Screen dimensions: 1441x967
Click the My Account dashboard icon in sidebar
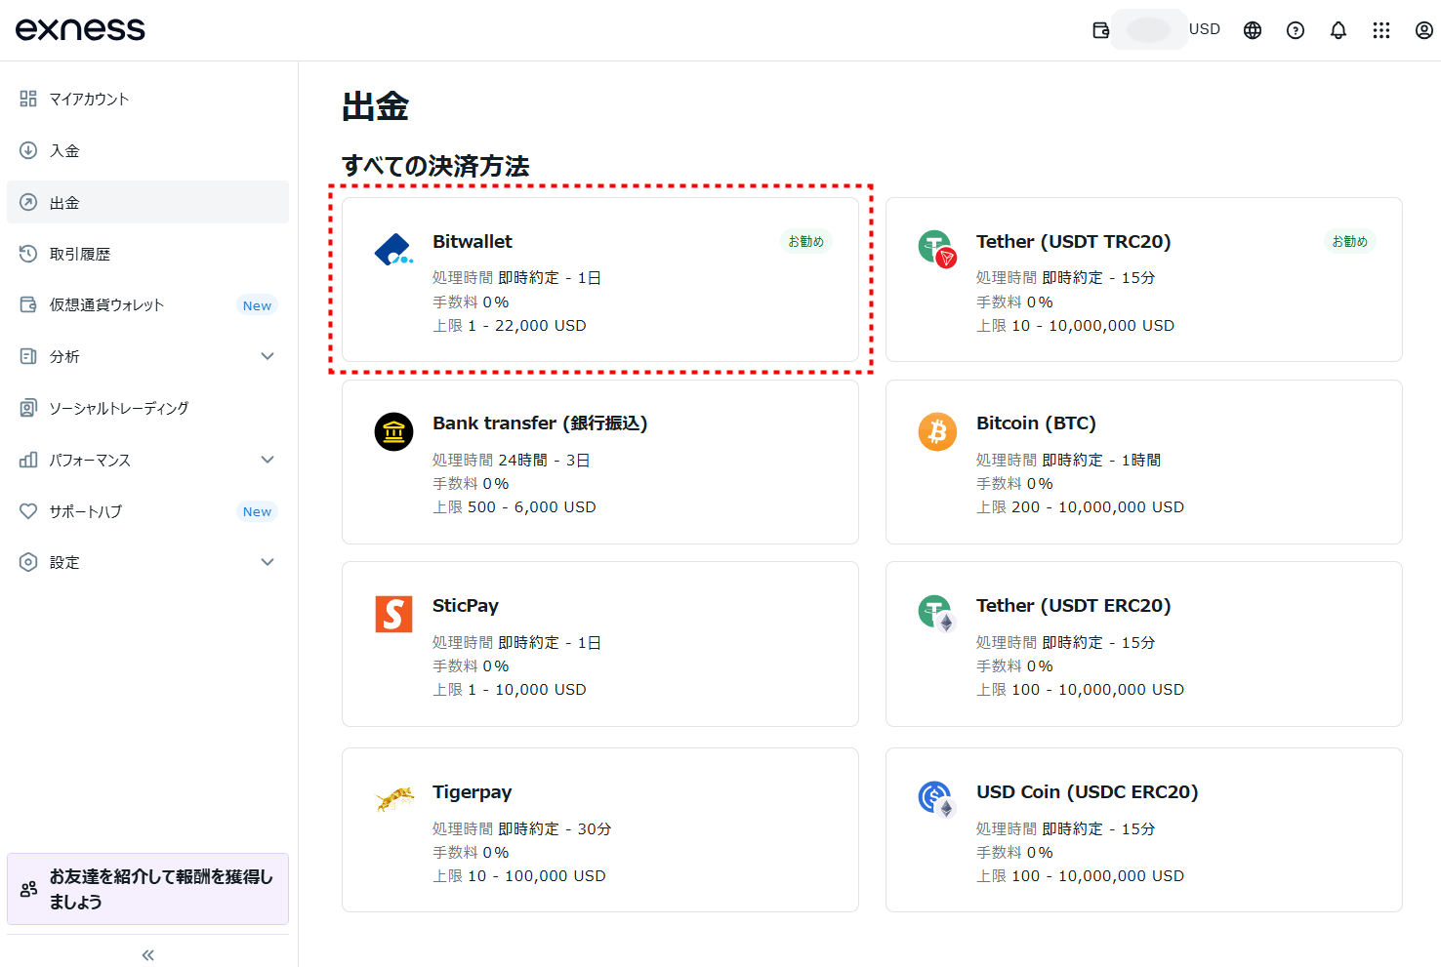coord(28,99)
